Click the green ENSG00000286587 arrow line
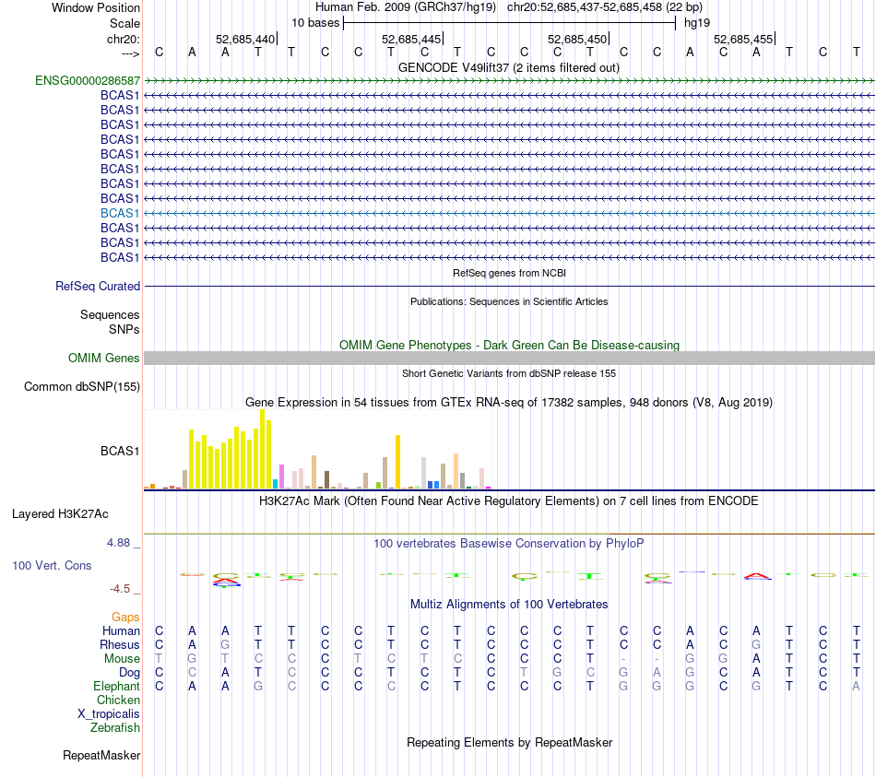 click(x=509, y=81)
